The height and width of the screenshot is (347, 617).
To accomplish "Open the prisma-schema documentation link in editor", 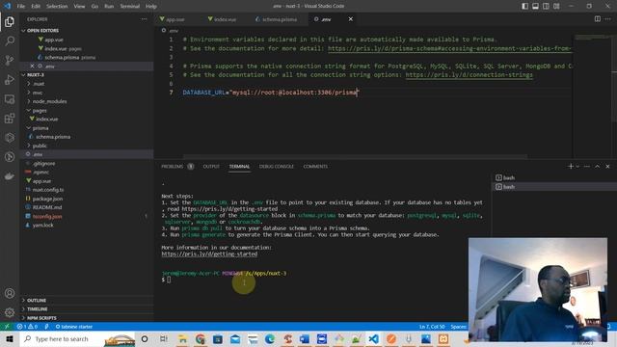I will click(449, 48).
